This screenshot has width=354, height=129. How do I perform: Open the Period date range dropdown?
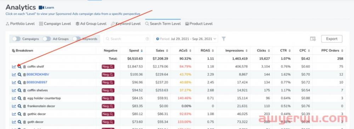click(x=186, y=39)
